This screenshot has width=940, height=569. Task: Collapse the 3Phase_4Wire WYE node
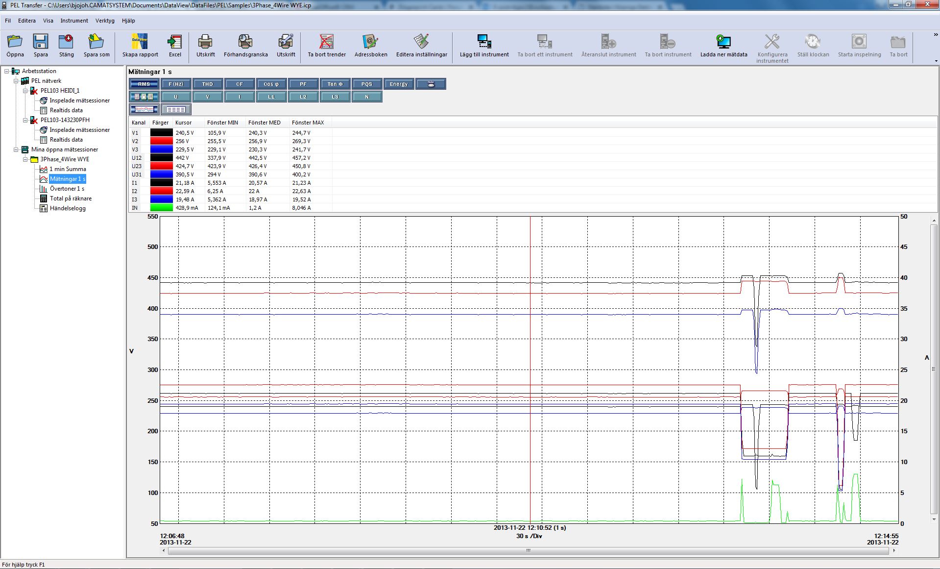25,159
